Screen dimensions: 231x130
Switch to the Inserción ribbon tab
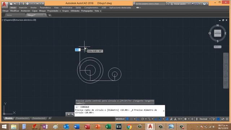23,8
